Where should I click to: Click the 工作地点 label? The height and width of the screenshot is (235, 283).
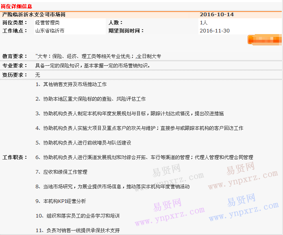click(x=15, y=31)
